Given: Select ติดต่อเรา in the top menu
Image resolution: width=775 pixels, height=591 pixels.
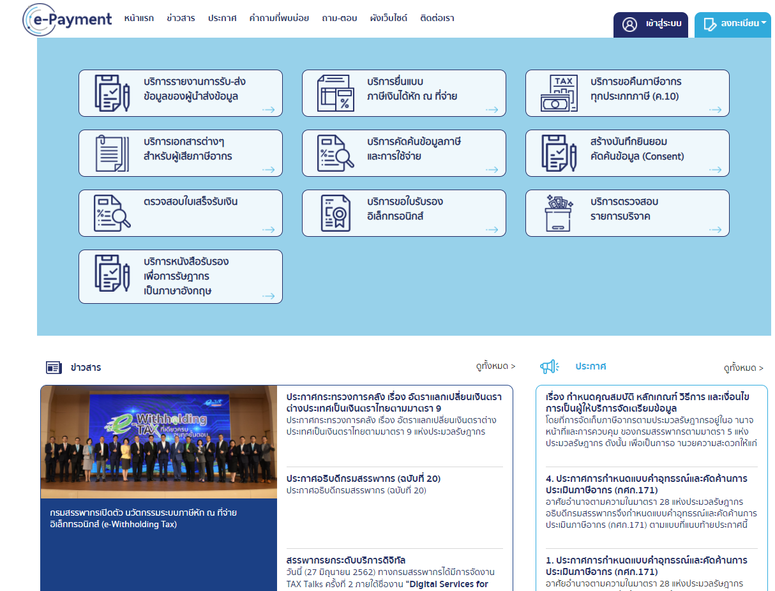Looking at the screenshot, I should pos(437,19).
